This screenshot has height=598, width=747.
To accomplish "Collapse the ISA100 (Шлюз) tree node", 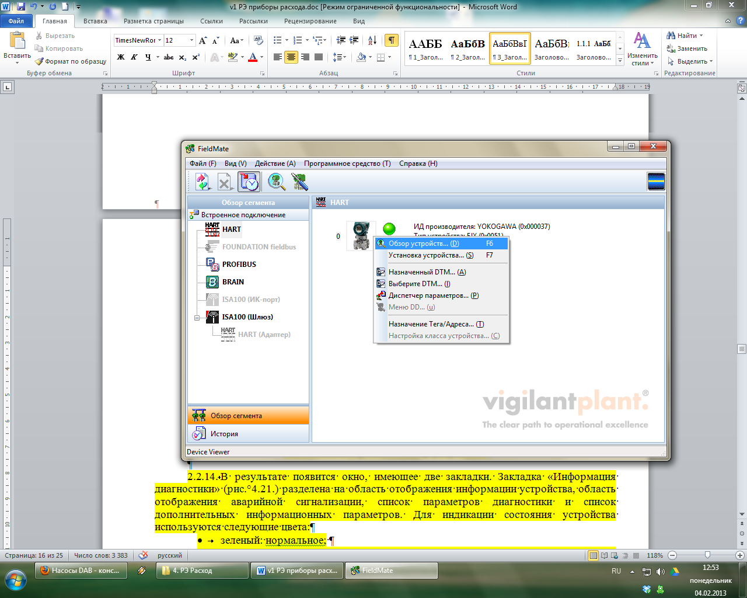I will click(x=197, y=318).
